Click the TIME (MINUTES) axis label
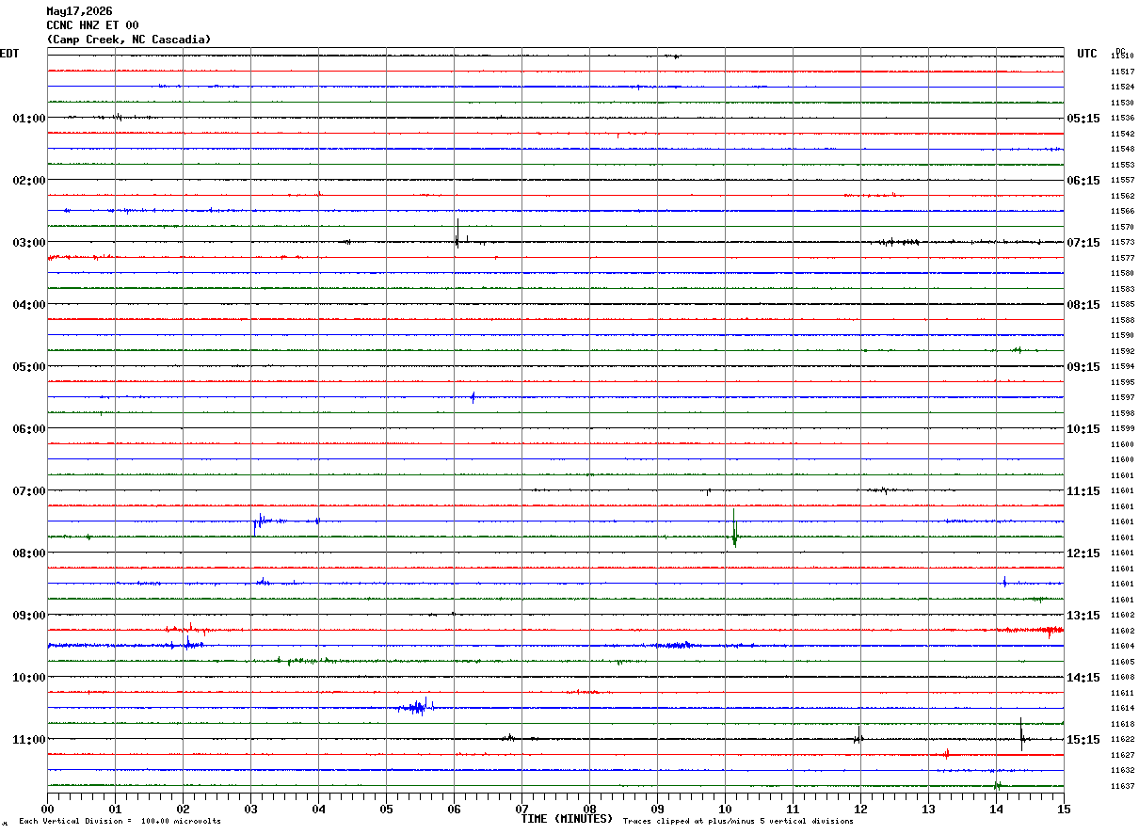The height and width of the screenshot is (834, 1139). click(x=567, y=819)
